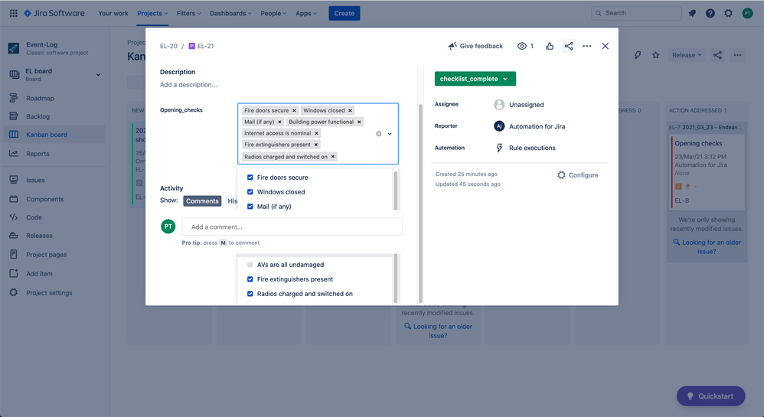Expand the EL board selector chevron
This screenshot has width=764, height=417.
[98, 74]
